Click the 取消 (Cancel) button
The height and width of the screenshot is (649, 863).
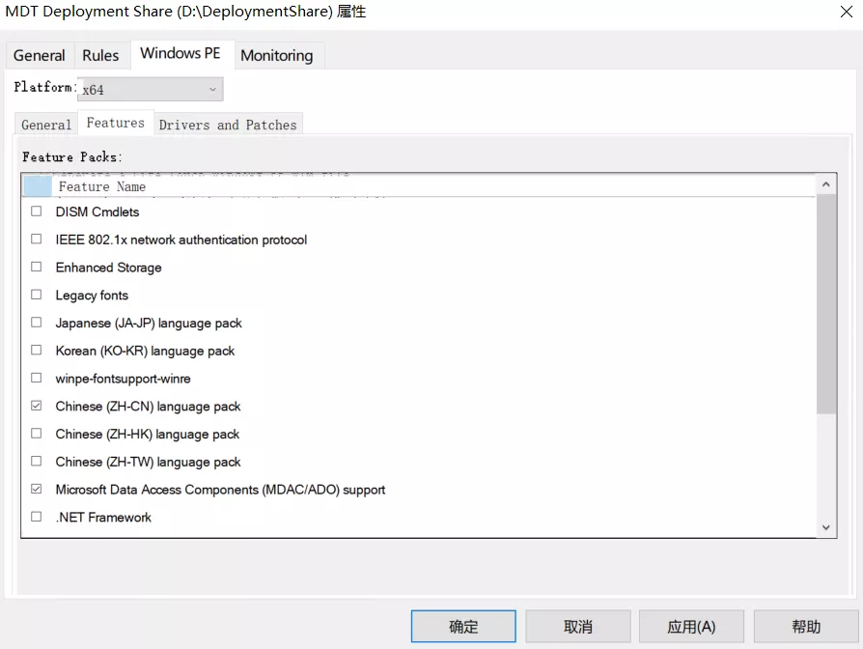pyautogui.click(x=578, y=627)
